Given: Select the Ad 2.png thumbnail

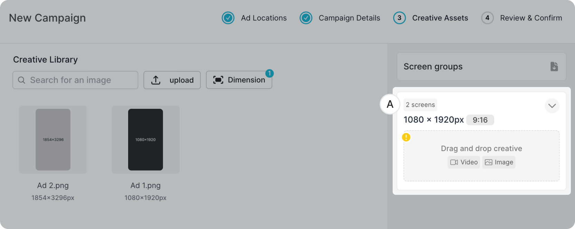Looking at the screenshot, I should pos(53,140).
